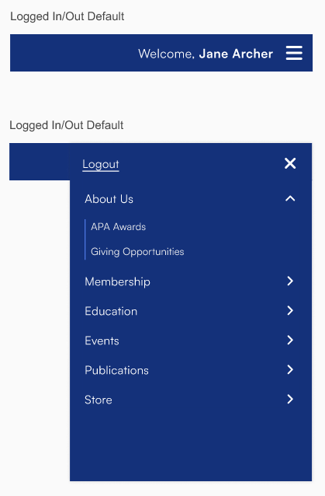
Task: Select the About Us menu label
Action: 109,199
